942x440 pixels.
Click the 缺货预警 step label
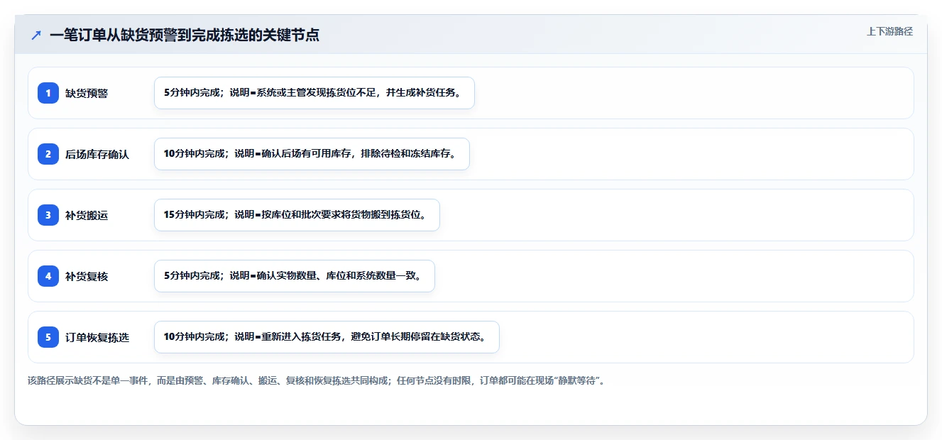click(87, 93)
